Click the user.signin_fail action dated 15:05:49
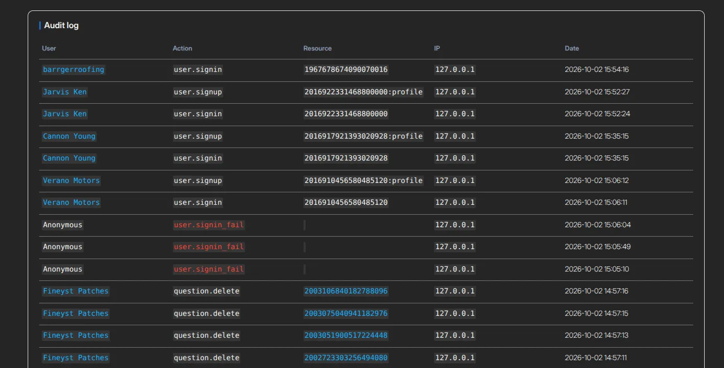 click(209, 247)
